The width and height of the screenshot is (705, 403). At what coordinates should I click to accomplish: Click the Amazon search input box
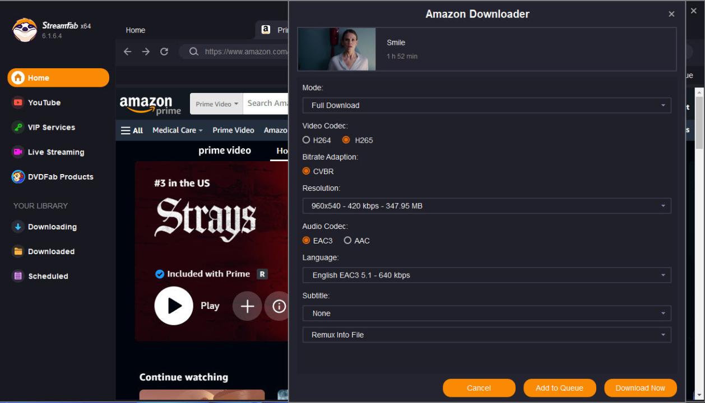coord(267,104)
